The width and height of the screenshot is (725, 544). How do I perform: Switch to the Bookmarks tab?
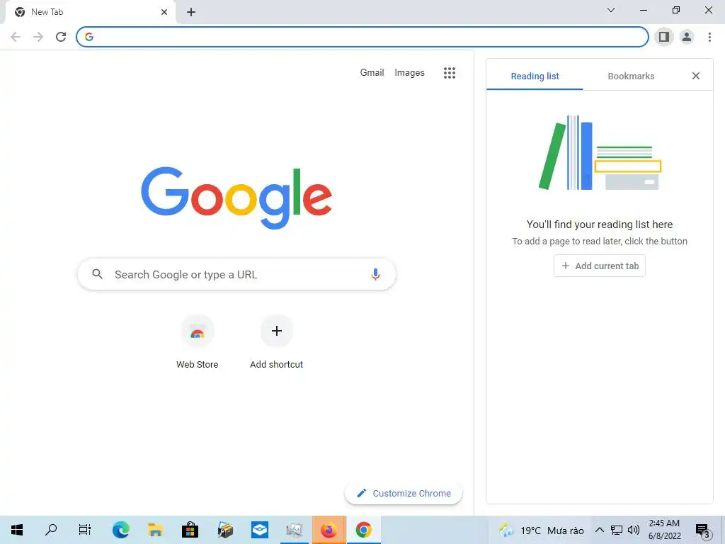pos(631,76)
